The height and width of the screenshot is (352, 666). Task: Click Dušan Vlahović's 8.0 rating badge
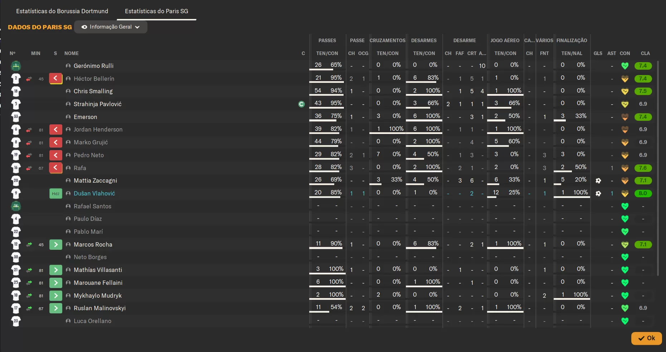pyautogui.click(x=643, y=193)
